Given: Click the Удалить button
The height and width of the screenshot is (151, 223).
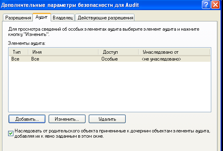Looking at the screenshot, I should [107, 119].
